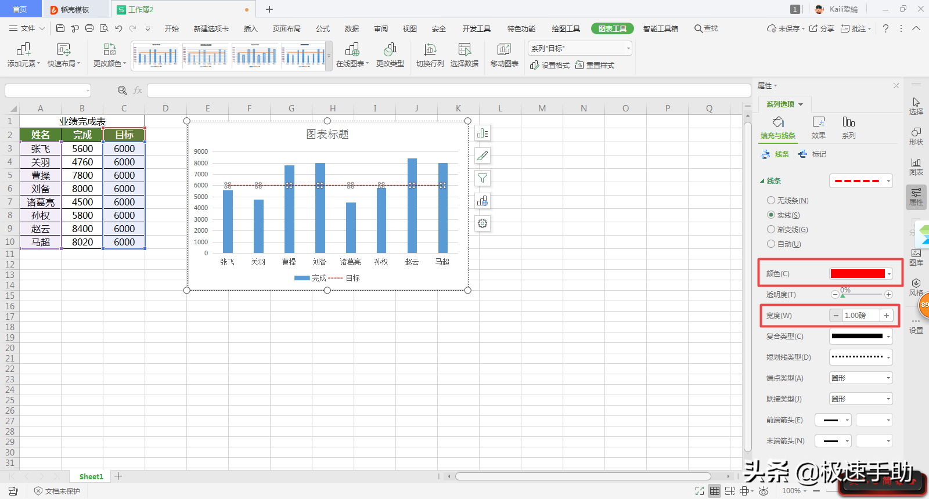The width and height of the screenshot is (929, 499).
Task: Click the Add Element (添加元素) icon
Action: (x=23, y=49)
